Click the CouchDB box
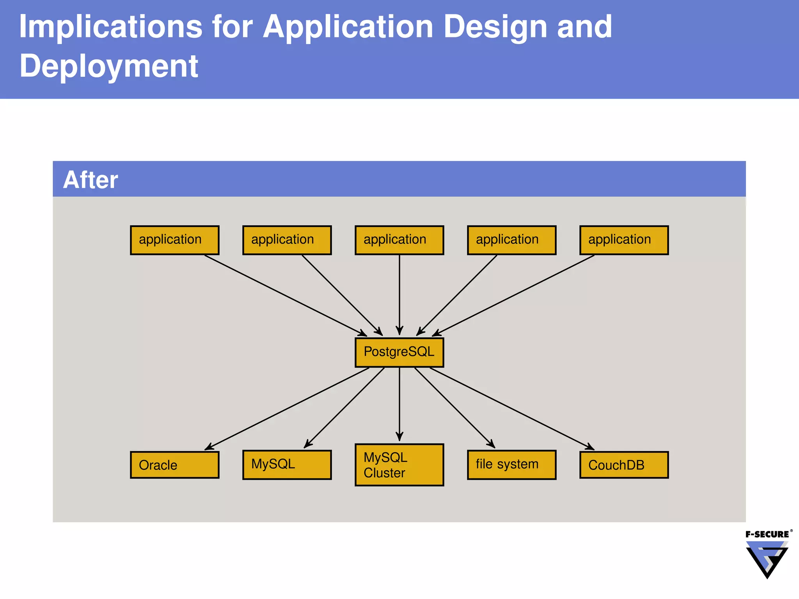799x599 pixels. point(624,465)
